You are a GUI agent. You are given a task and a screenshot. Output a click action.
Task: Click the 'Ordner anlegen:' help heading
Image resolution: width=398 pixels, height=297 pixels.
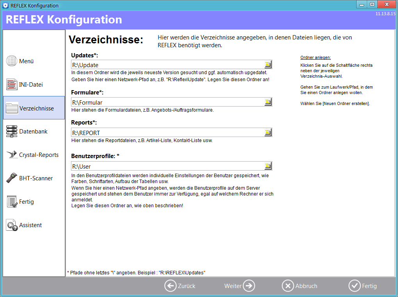pos(316,57)
